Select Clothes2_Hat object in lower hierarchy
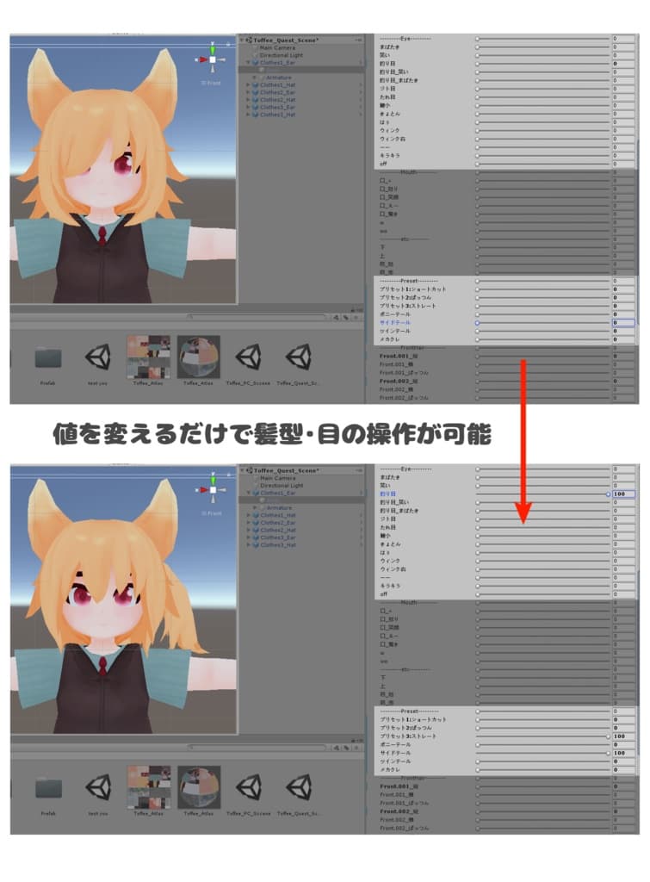The height and width of the screenshot is (882, 650). (278, 530)
